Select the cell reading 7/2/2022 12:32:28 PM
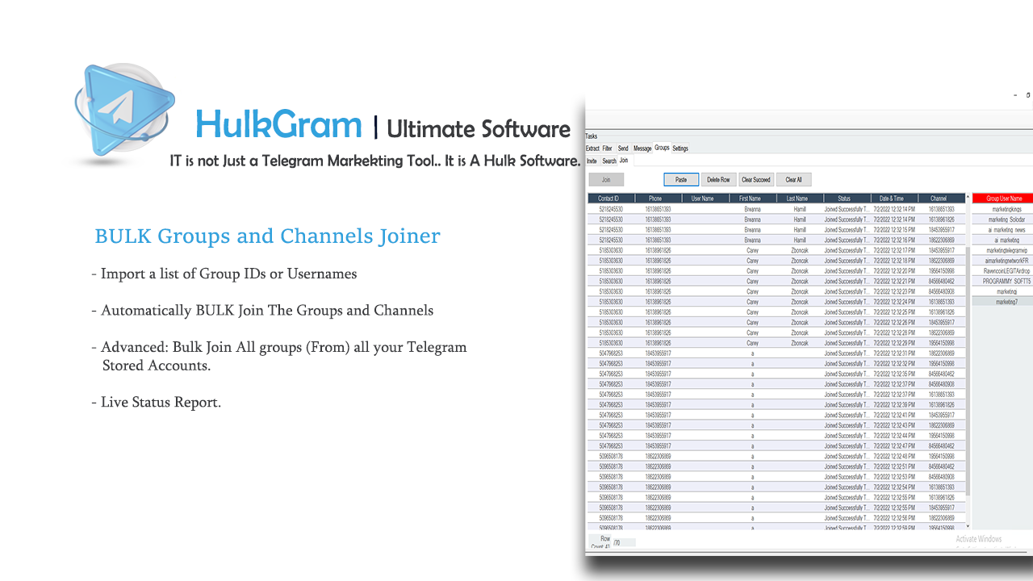The height and width of the screenshot is (581, 1033). tap(893, 332)
